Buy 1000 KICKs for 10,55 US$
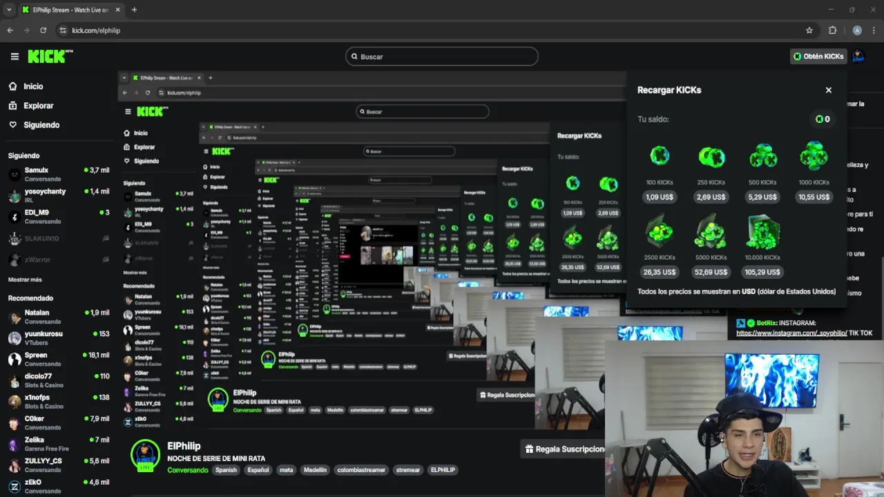Viewport: 884px width, 497px height. (x=814, y=197)
